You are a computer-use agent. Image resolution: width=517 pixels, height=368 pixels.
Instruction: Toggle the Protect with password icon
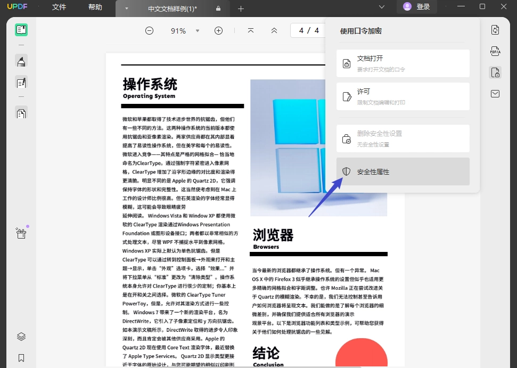[495, 72]
